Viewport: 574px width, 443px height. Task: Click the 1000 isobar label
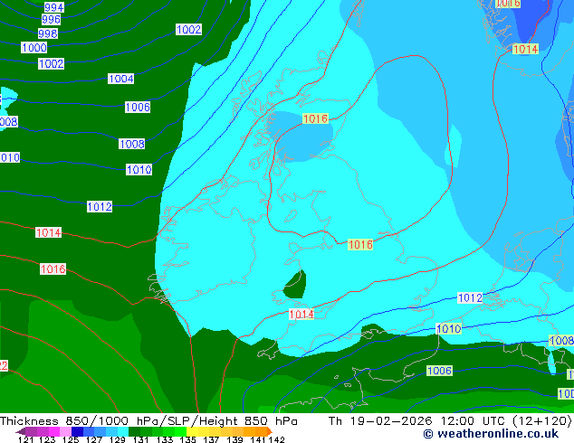(x=34, y=48)
